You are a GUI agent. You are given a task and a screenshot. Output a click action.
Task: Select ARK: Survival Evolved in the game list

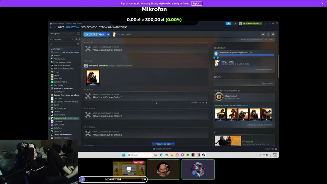[x=65, y=65]
